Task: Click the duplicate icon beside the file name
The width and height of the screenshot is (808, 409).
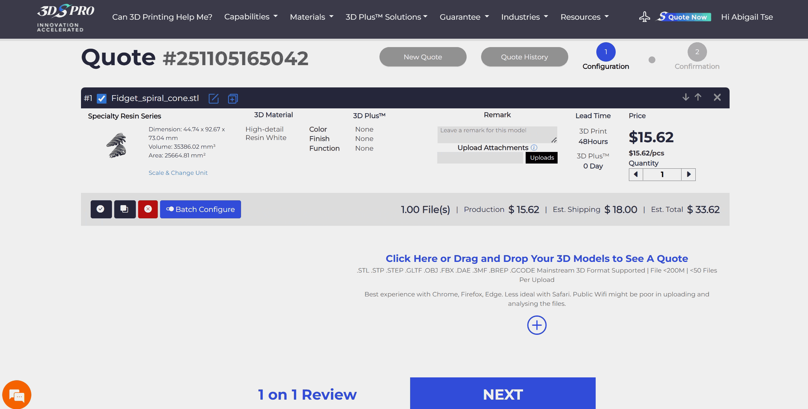Action: pyautogui.click(x=233, y=98)
